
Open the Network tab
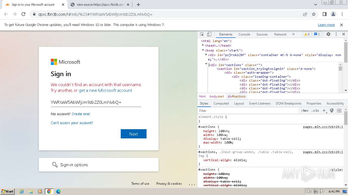(x=280, y=34)
